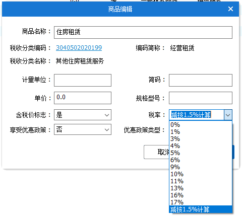Select 1% tax rate option
The width and height of the screenshot is (242, 217).
201,132
